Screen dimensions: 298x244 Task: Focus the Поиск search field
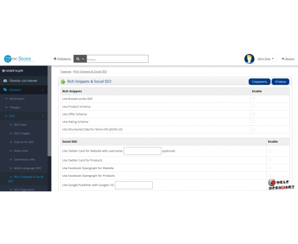coord(118,59)
